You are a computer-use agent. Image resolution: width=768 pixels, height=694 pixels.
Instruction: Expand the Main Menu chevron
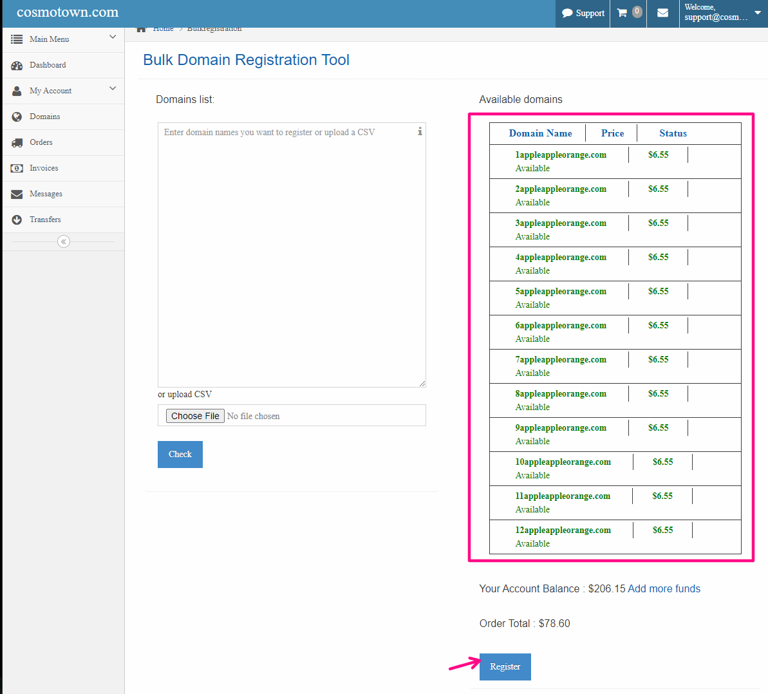(x=113, y=37)
